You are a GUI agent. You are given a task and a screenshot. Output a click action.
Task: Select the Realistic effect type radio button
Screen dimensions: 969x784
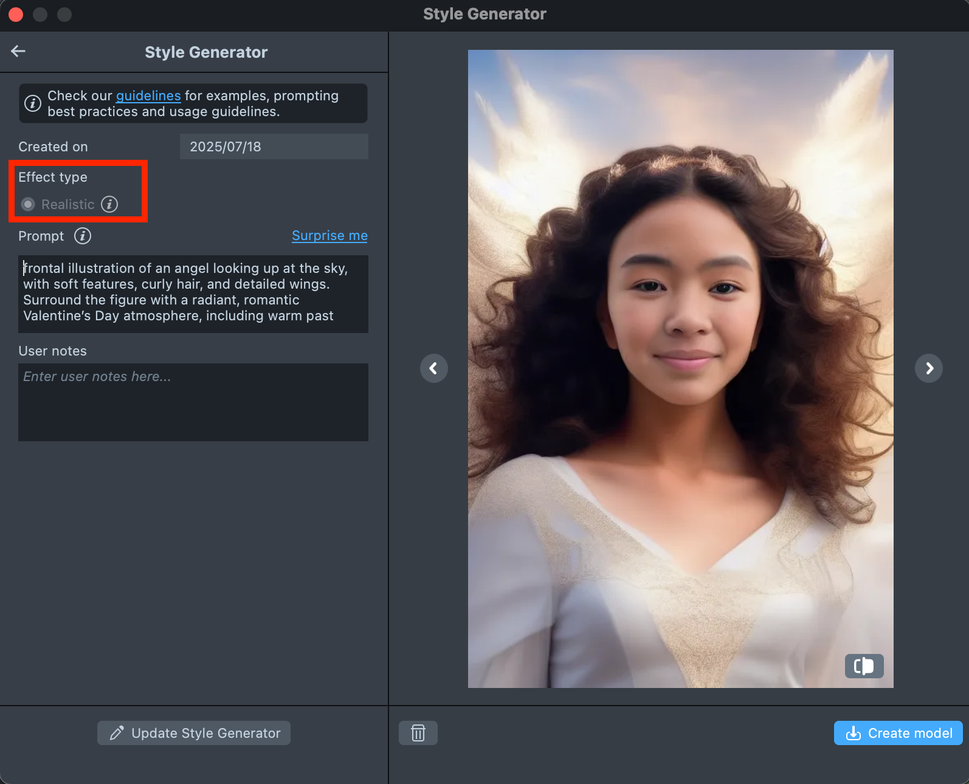(x=28, y=204)
